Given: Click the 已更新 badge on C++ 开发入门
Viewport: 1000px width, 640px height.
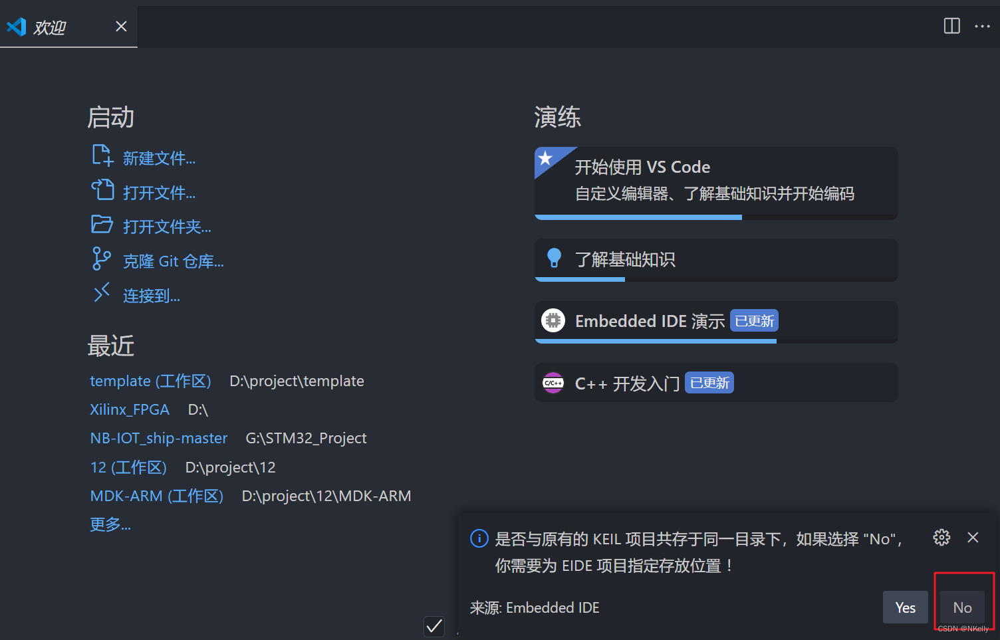Looking at the screenshot, I should click(709, 383).
